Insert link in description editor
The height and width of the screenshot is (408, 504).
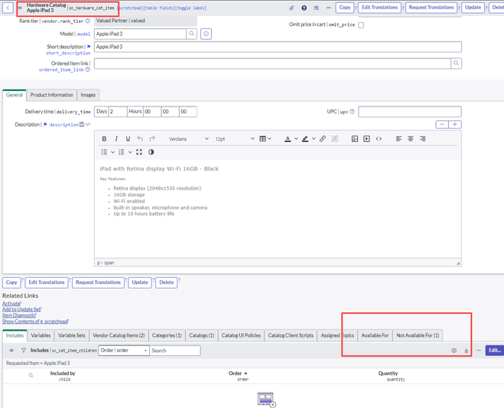[x=323, y=139]
